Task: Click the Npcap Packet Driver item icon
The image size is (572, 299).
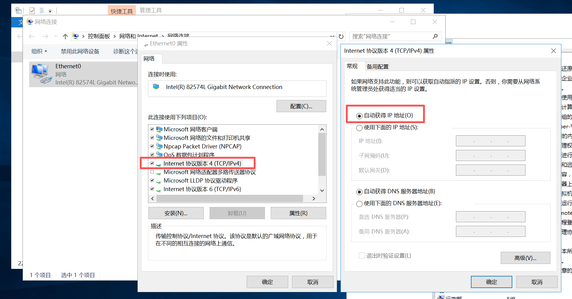Action: point(159,146)
